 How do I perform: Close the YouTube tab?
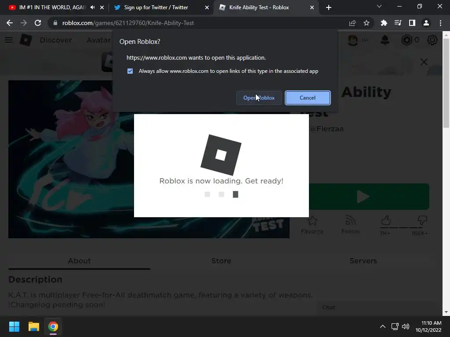(x=102, y=7)
